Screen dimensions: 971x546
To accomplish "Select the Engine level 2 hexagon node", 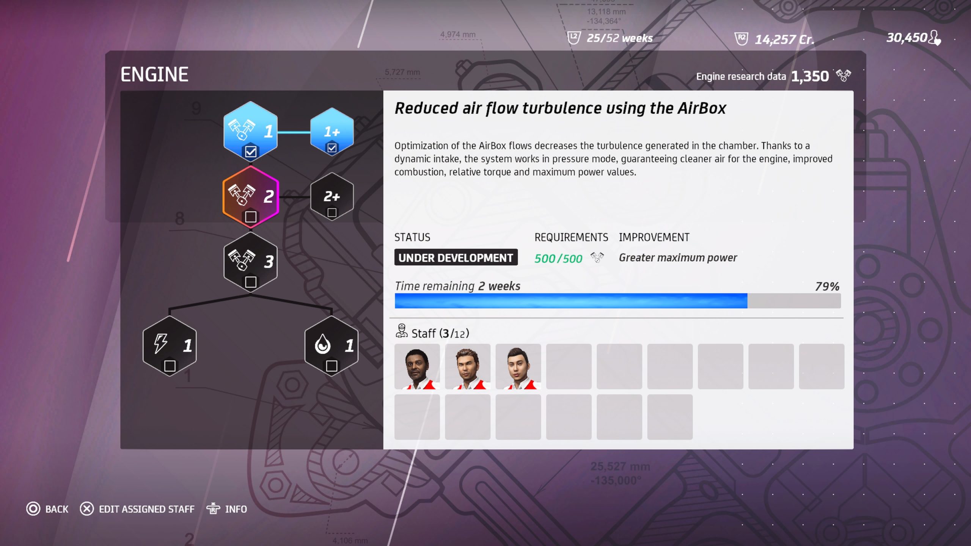I will click(250, 197).
